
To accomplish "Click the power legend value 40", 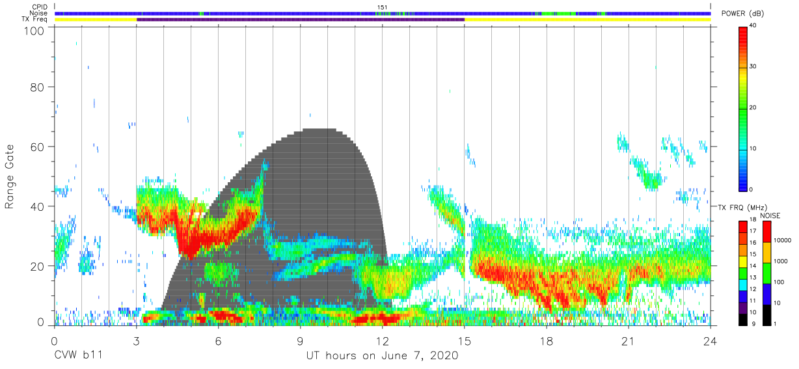I will pos(753,25).
